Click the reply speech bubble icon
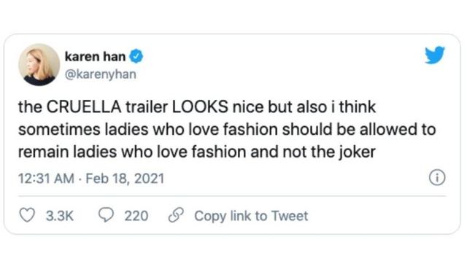This screenshot has width=467, height=280. click(106, 215)
